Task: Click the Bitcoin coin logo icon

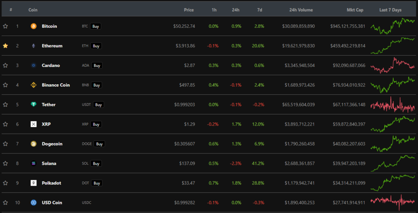Action: (33, 26)
